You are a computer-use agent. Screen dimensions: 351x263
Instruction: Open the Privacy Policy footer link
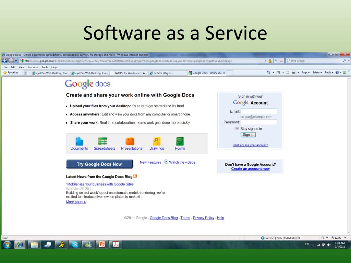[204, 218]
